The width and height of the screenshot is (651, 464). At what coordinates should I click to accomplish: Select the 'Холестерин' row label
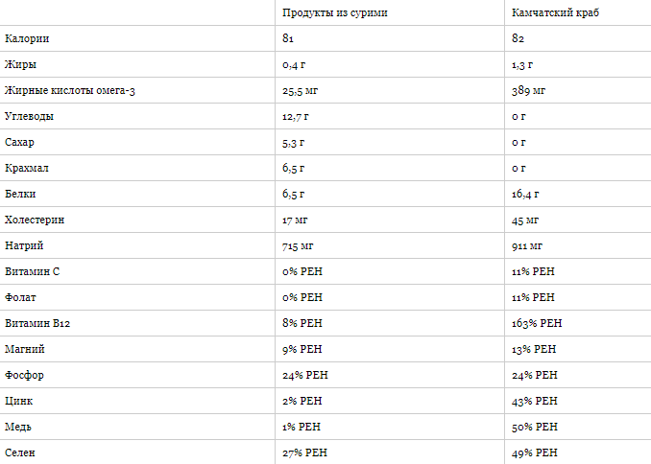click(35, 220)
